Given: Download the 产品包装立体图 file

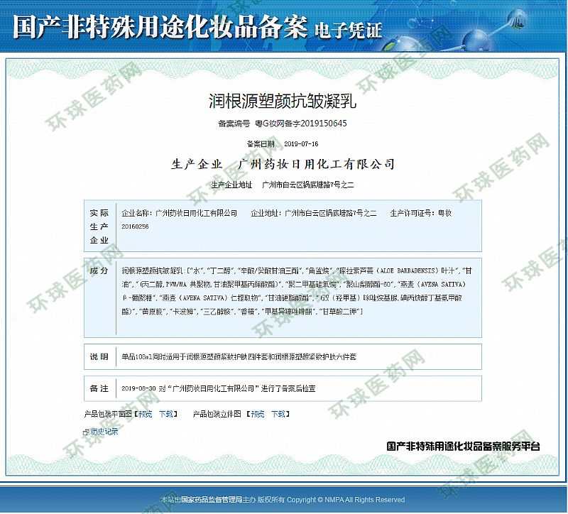Looking at the screenshot, I should tap(278, 413).
